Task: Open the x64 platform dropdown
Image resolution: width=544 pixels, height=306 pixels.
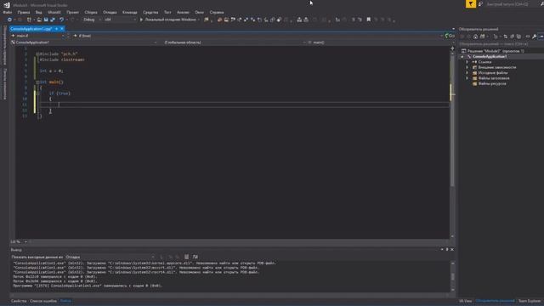Action: tap(120, 20)
